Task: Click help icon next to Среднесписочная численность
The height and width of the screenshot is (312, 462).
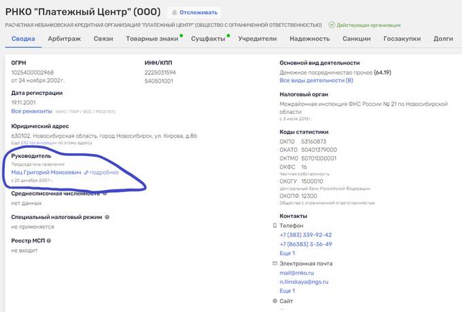Action: coord(105,193)
